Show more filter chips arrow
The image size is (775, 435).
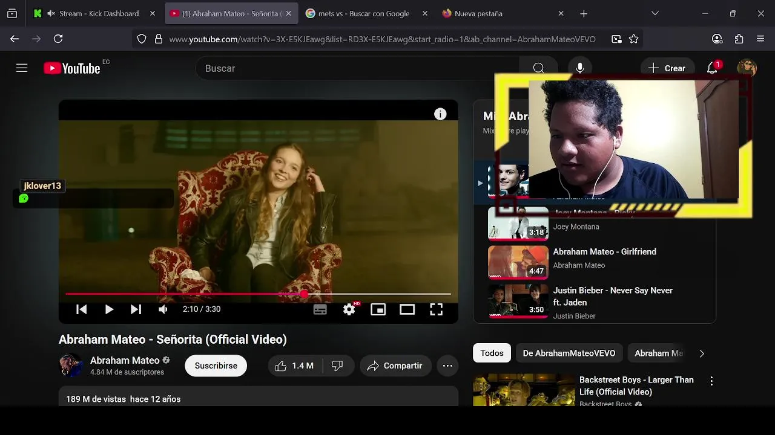702,353
